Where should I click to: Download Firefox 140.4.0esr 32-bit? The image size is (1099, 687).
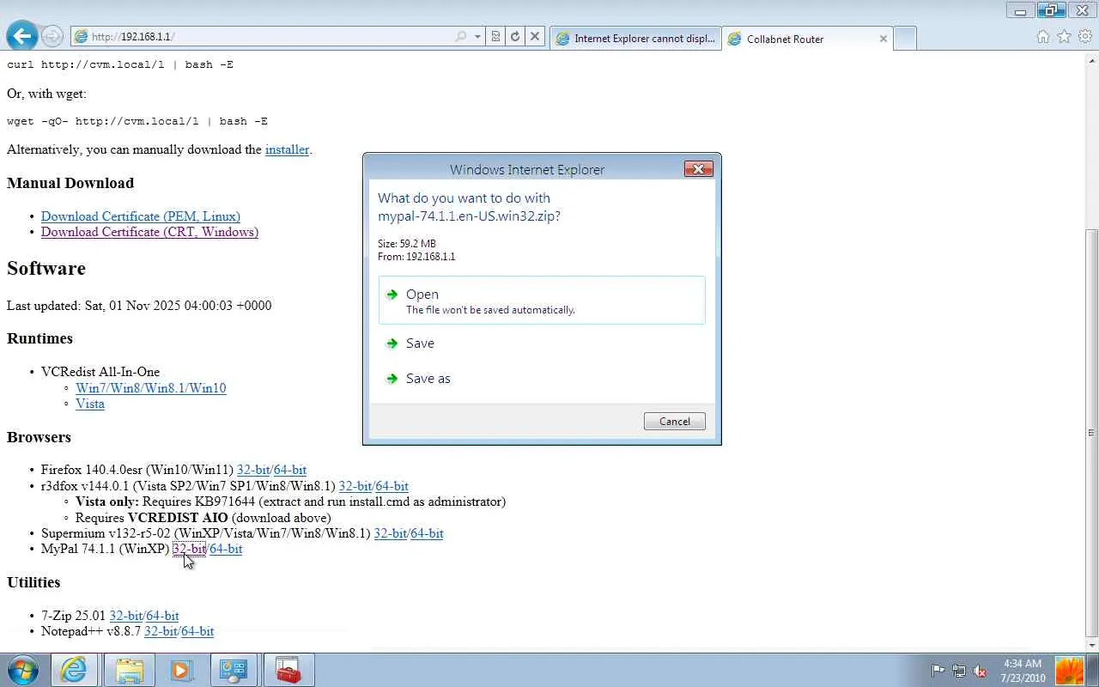tap(253, 470)
